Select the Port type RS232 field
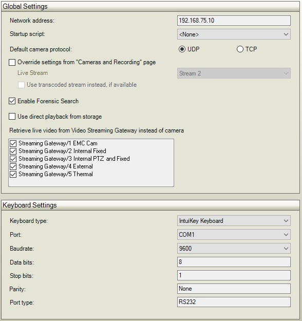 tap(234, 302)
